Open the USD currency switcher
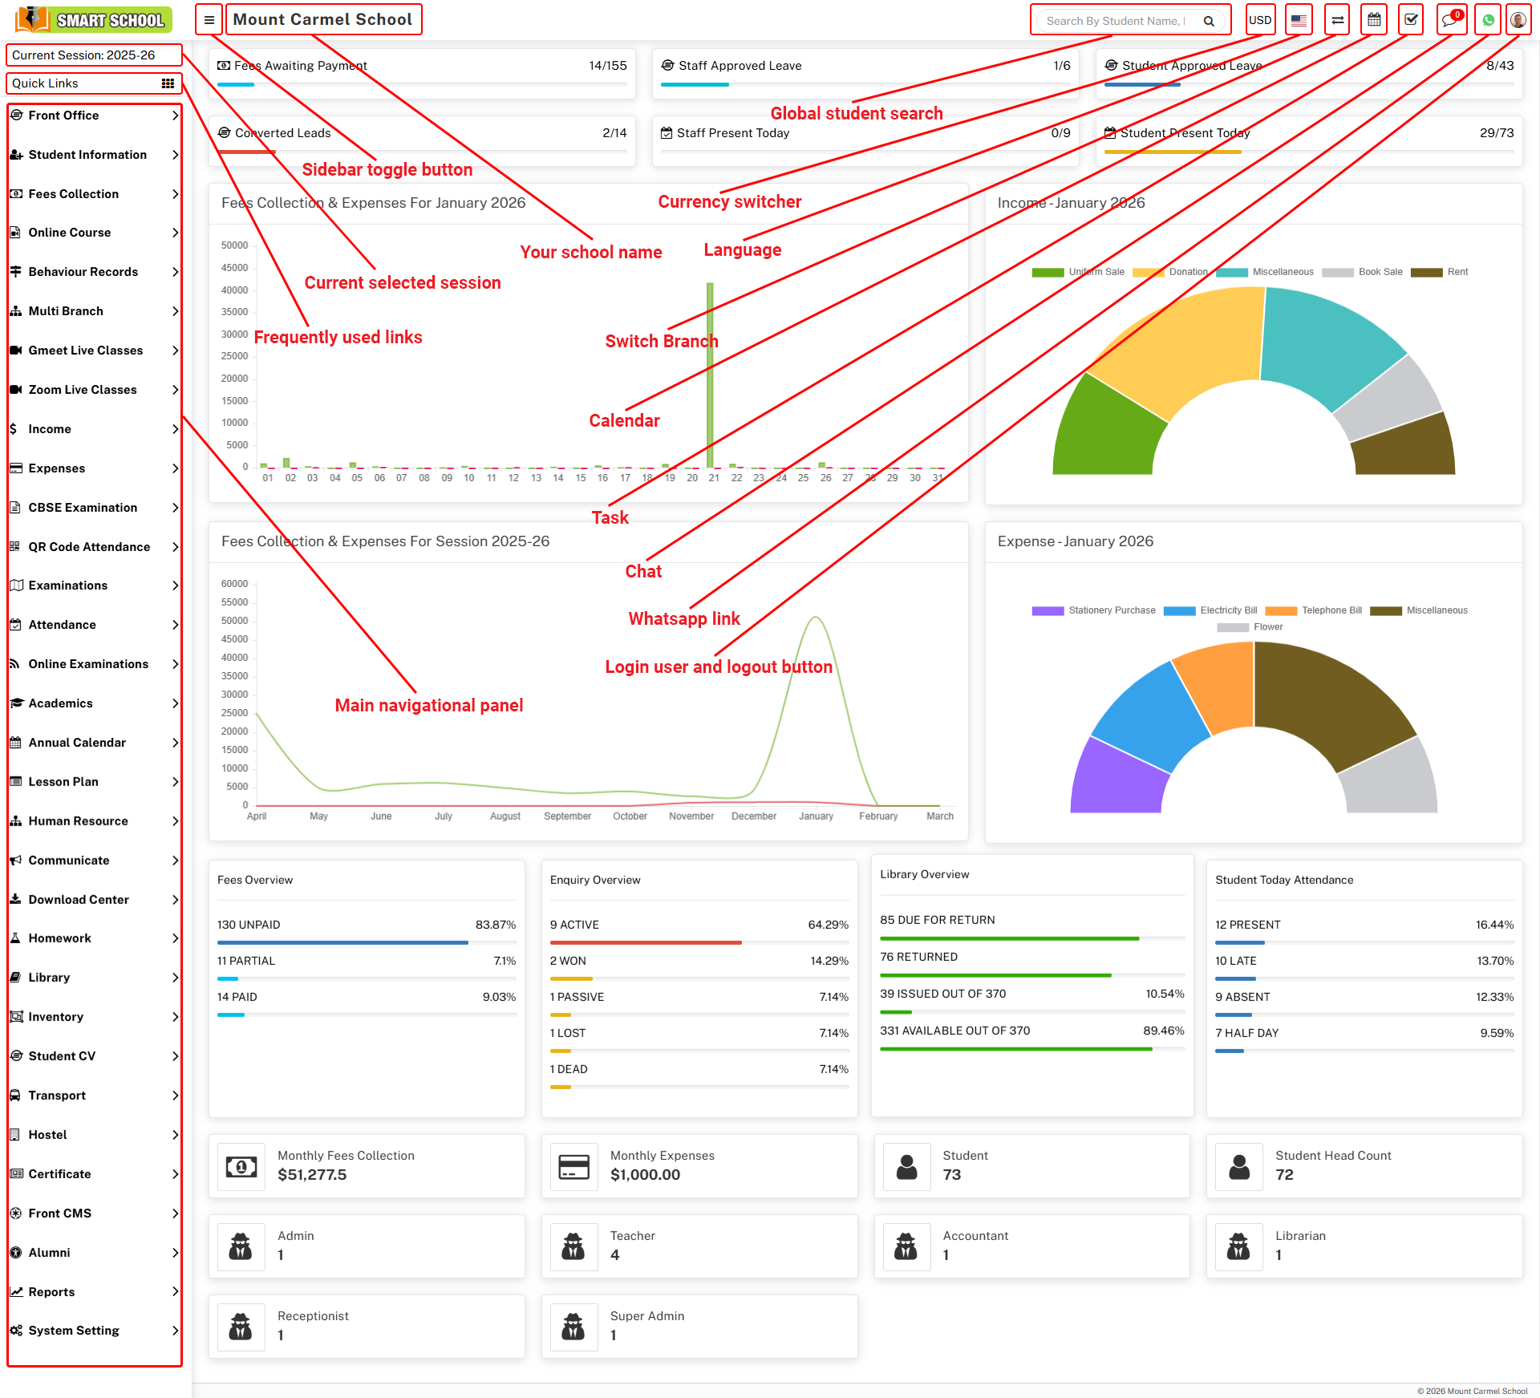1540x1398 pixels. pos(1260,20)
